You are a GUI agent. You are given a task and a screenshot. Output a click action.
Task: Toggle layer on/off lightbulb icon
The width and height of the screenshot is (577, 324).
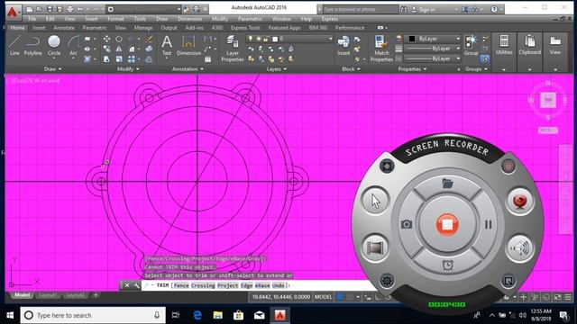tap(251, 39)
